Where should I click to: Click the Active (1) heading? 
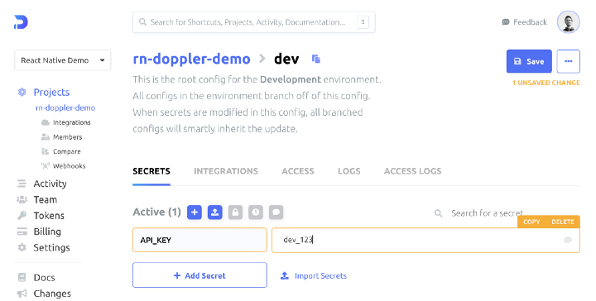tap(156, 212)
